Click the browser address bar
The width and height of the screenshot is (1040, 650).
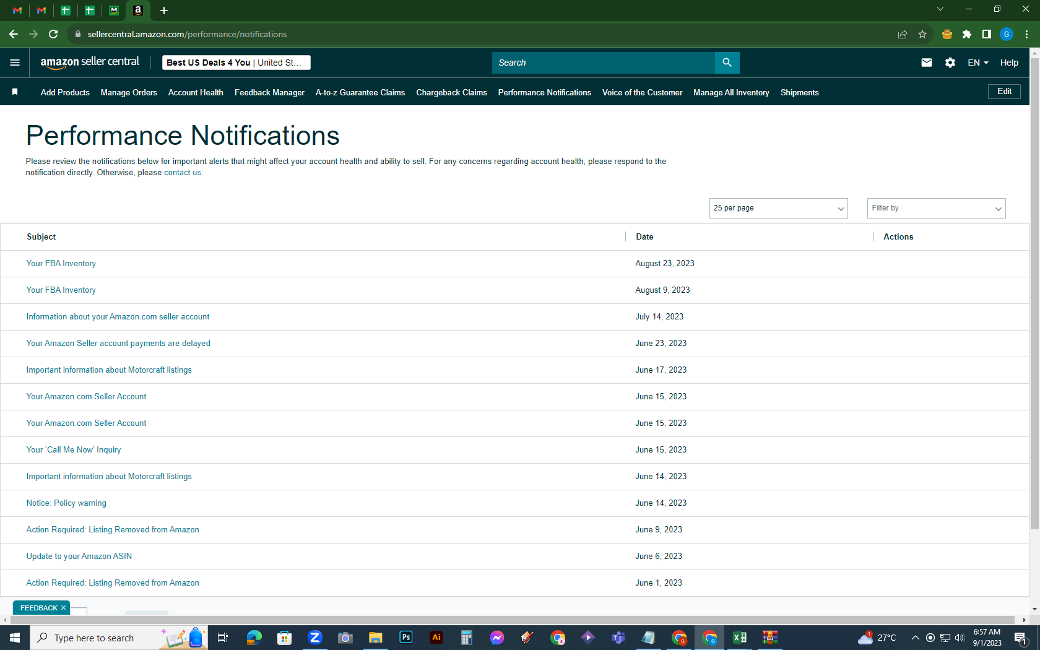point(483,34)
